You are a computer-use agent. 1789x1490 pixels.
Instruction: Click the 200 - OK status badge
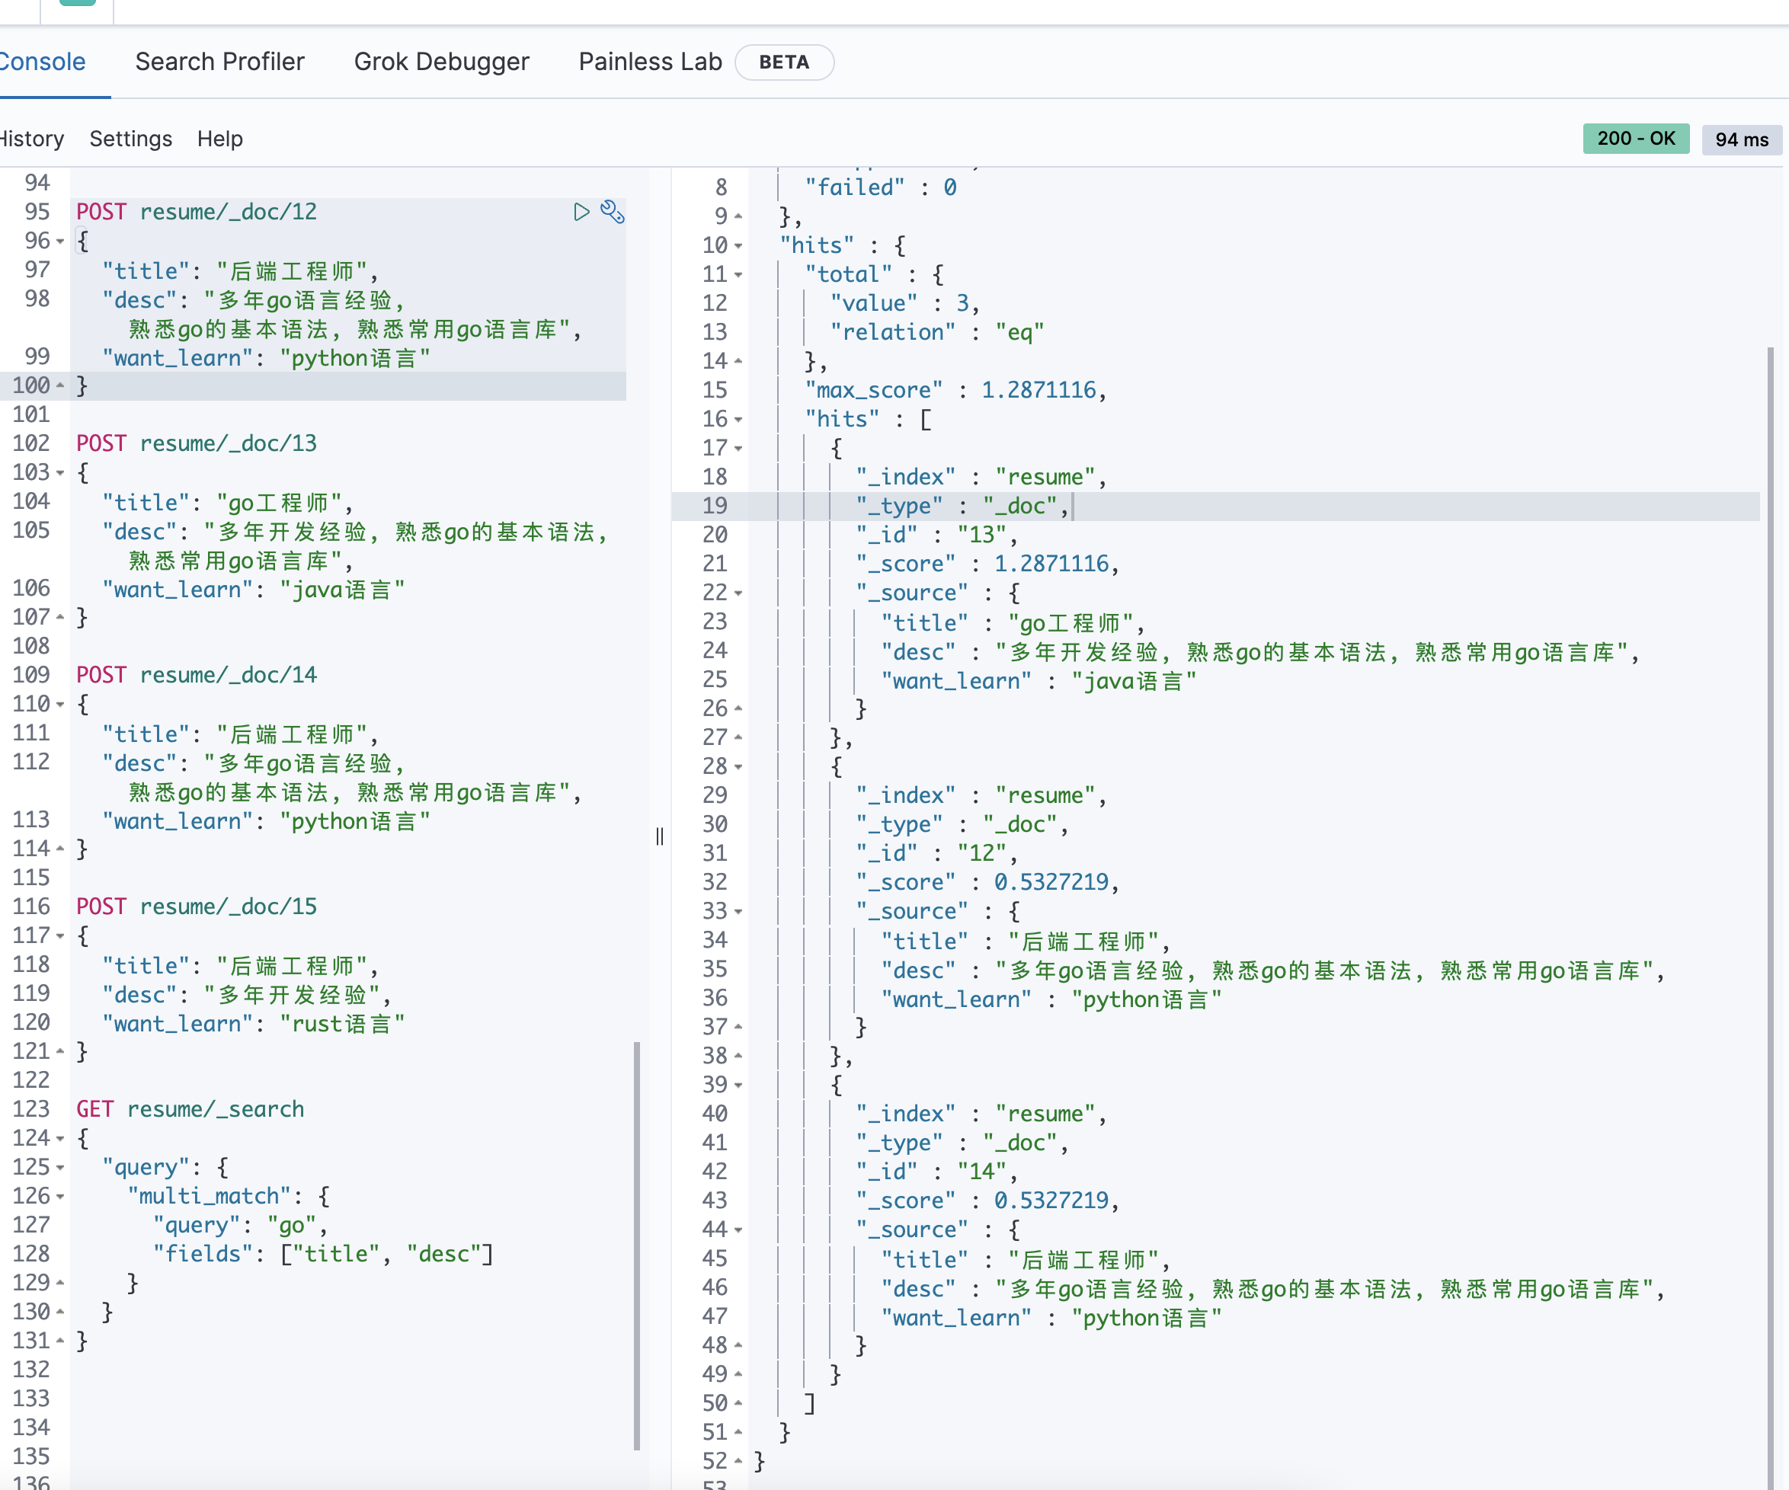[x=1636, y=139]
